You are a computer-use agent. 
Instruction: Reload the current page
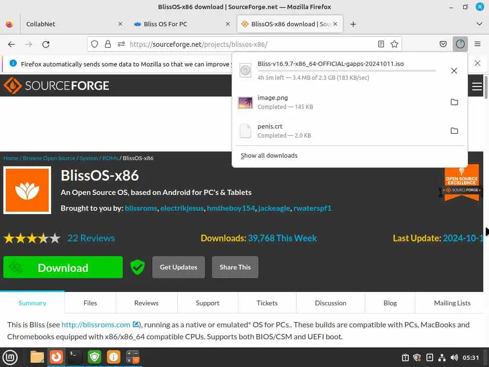pyautogui.click(x=46, y=44)
